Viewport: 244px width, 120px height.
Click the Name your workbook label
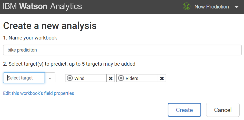[x=30, y=38]
